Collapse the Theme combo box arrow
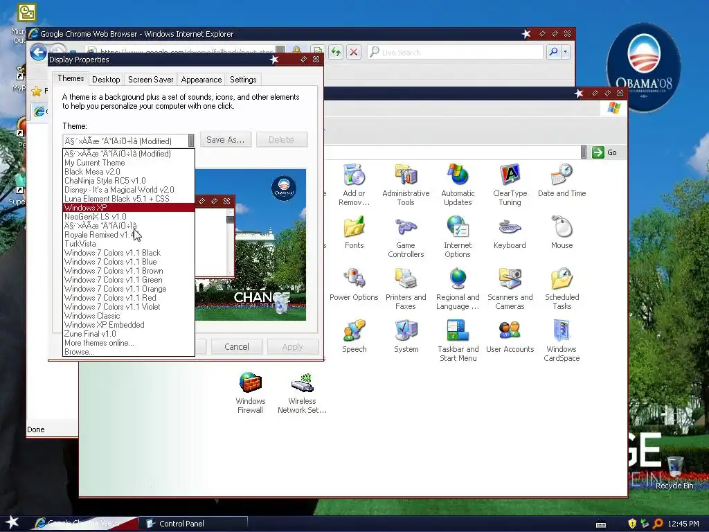 point(191,140)
